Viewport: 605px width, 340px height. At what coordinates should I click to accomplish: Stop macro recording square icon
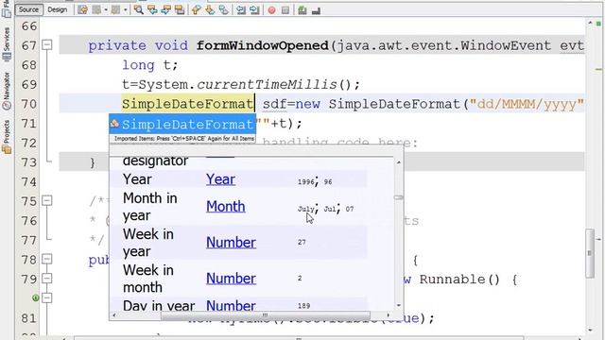pyautogui.click(x=285, y=10)
